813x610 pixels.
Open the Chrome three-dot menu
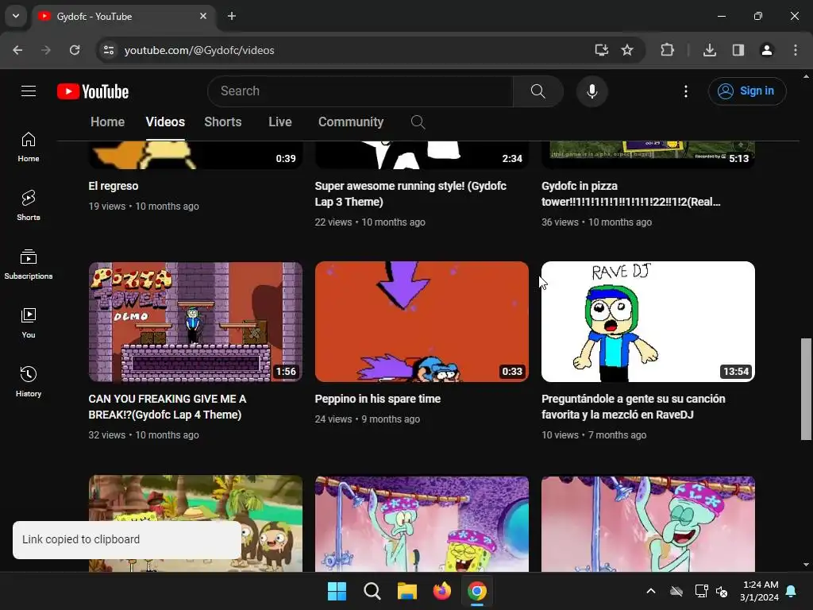(796, 50)
